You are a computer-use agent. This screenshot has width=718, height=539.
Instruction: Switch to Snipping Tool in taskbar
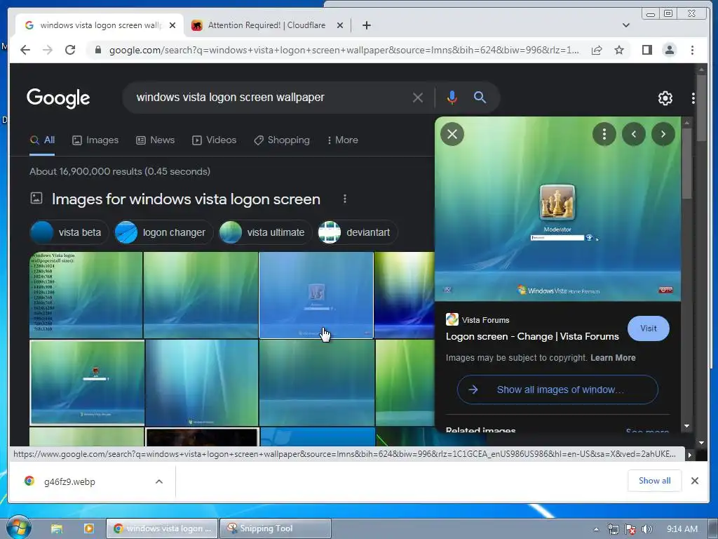point(275,528)
